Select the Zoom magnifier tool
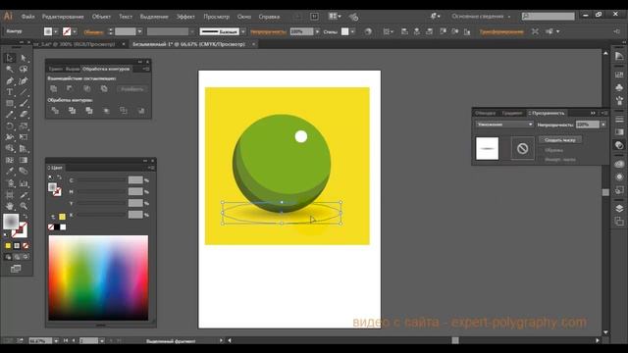The height and width of the screenshot is (353, 628). 24,206
